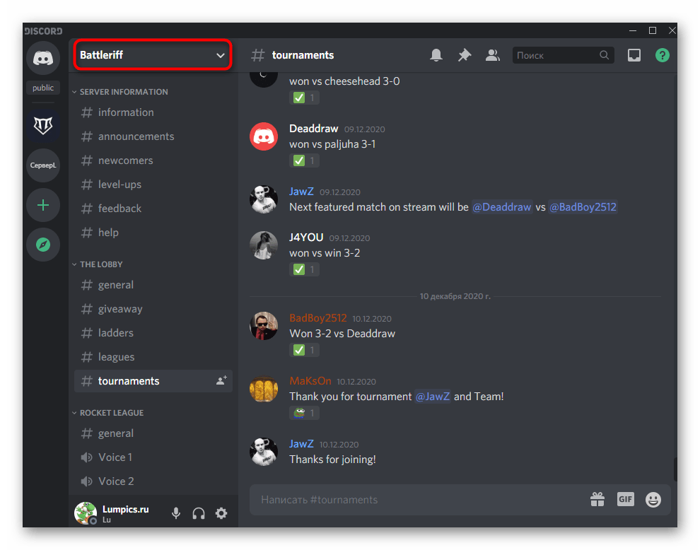Click MaKsOn username
700x550 pixels.
(310, 381)
